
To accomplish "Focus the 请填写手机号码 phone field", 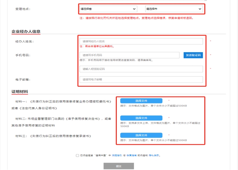I will point(129,55).
